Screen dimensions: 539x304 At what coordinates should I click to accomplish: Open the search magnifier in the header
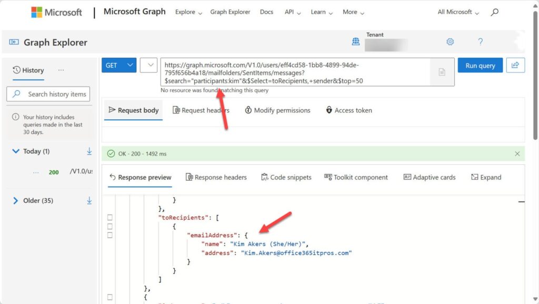494,12
